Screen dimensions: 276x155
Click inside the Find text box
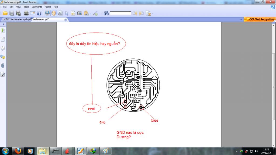[x=120, y=13]
